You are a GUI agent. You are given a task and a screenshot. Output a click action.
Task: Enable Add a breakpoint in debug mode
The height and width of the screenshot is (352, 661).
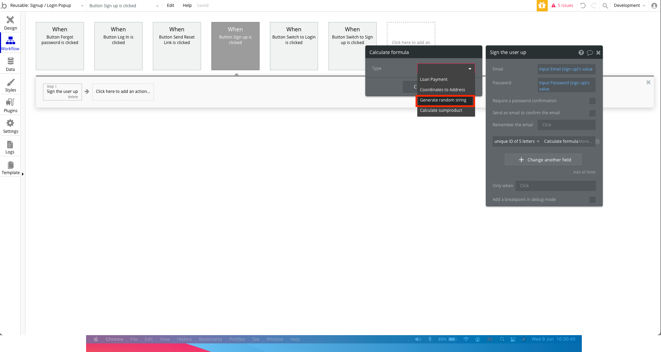tap(592, 200)
